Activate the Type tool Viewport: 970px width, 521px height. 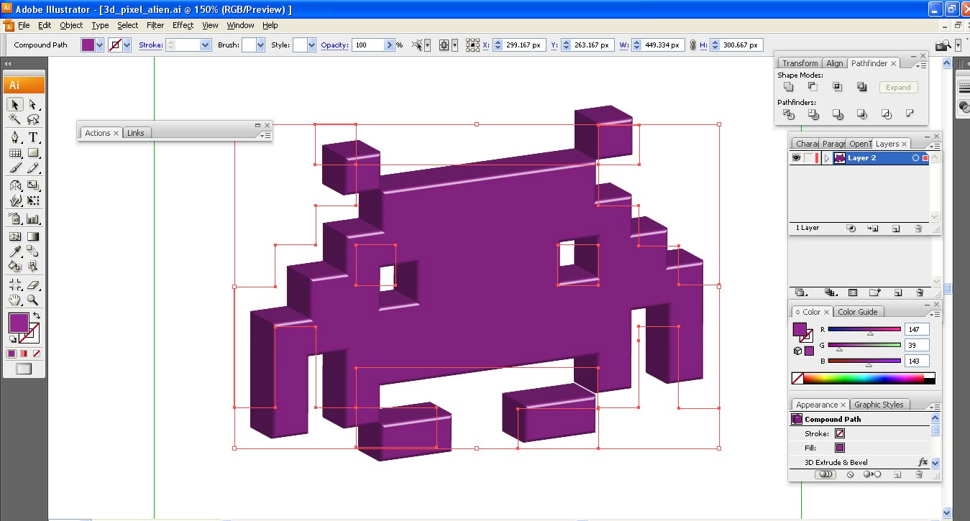[x=33, y=137]
